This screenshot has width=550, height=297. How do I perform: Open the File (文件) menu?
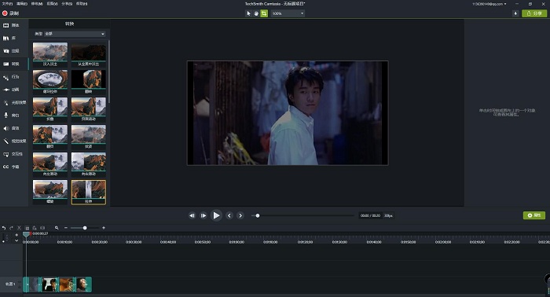(7, 3)
